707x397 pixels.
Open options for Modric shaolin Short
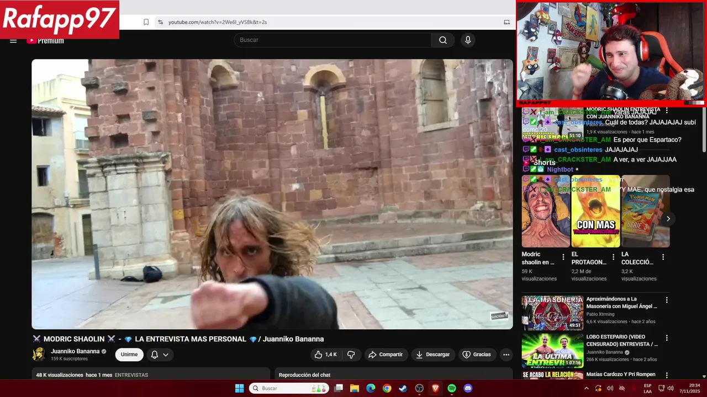tap(563, 257)
